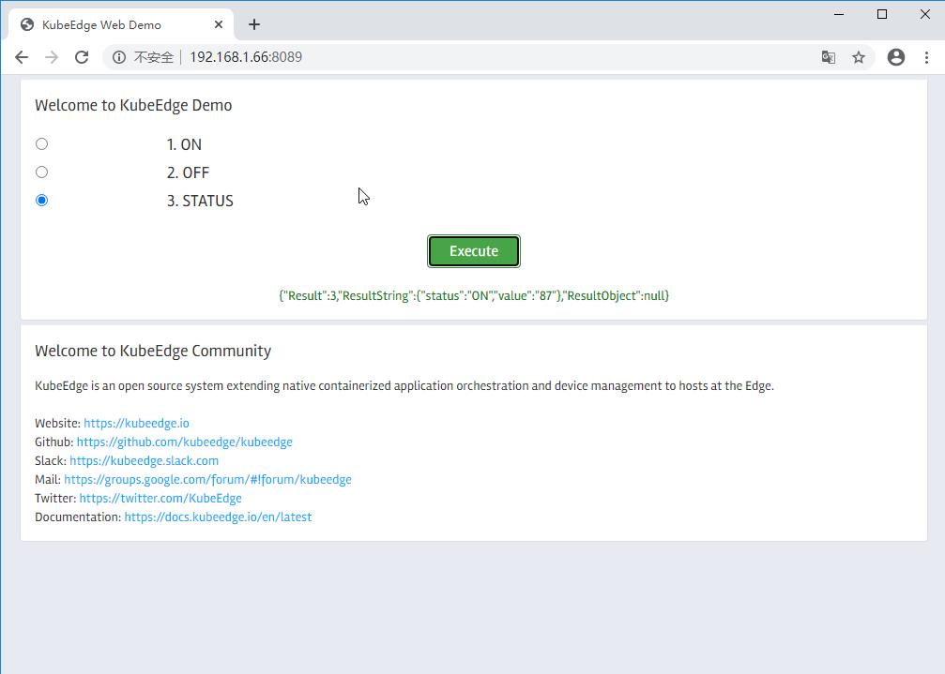Open the Google Translate page icon

click(829, 57)
